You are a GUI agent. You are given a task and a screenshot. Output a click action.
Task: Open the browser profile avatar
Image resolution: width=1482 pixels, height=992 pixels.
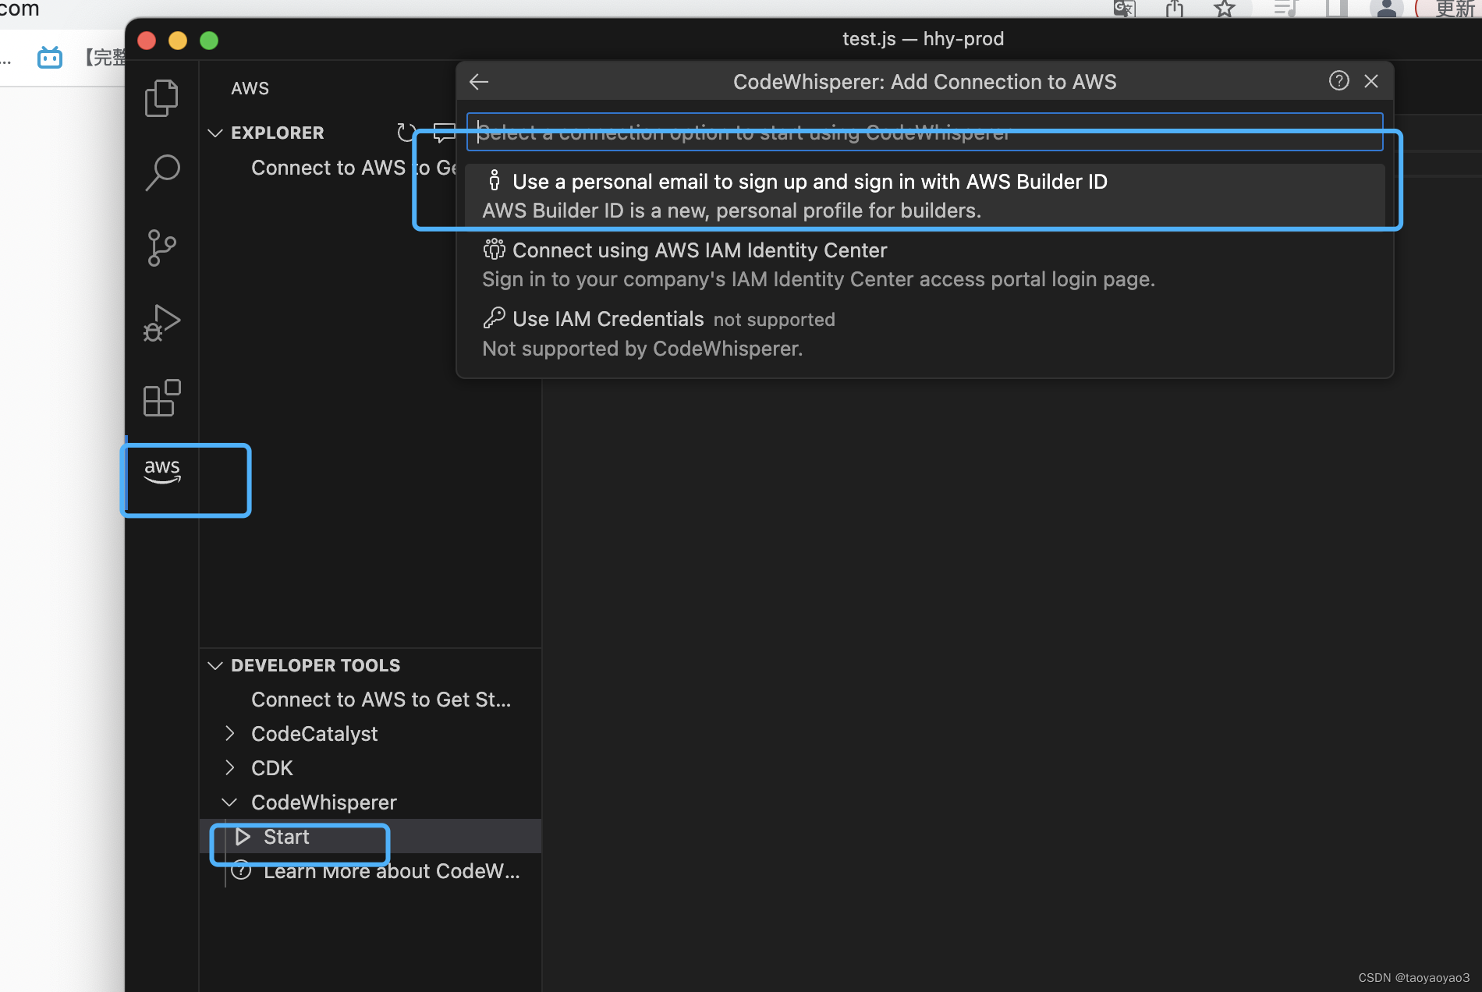tap(1386, 8)
